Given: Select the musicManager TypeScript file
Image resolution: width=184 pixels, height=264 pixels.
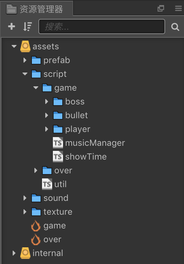Looking at the screenshot, I should pyautogui.click(x=89, y=143).
